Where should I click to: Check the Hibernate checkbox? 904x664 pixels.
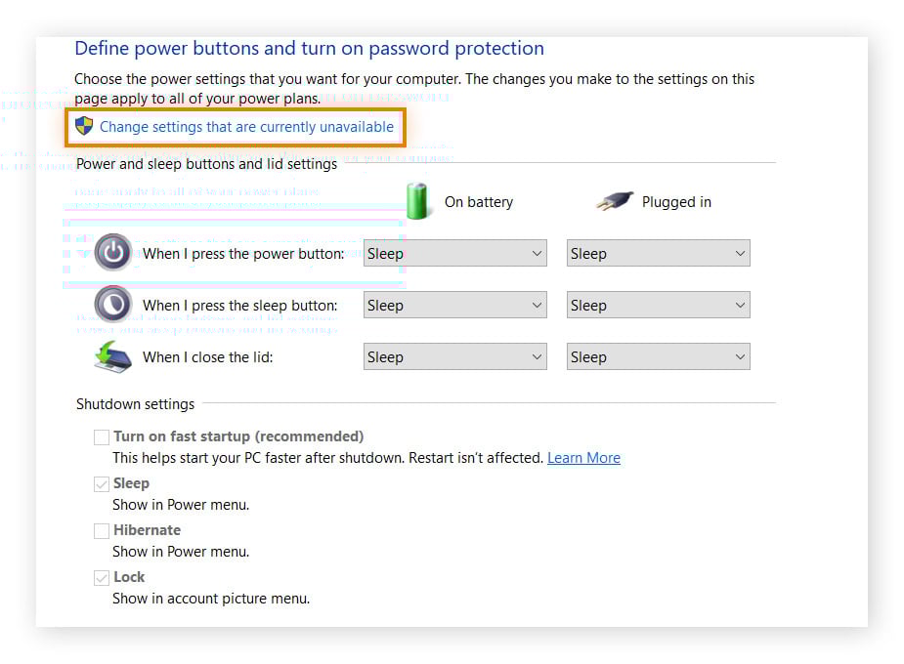pos(102,530)
